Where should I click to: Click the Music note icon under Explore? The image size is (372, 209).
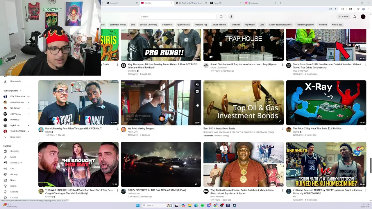(x=5, y=157)
